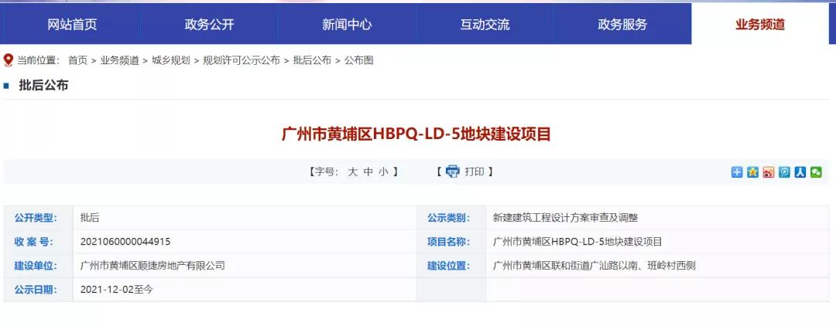Open the 业务频道 tab
This screenshot has width=836, height=326.
tap(760, 24)
